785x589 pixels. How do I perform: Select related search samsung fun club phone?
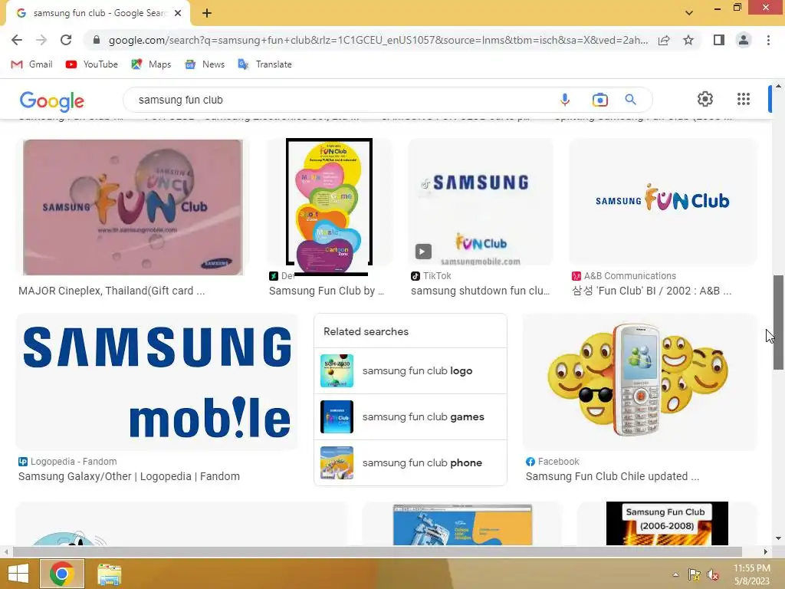point(411,462)
